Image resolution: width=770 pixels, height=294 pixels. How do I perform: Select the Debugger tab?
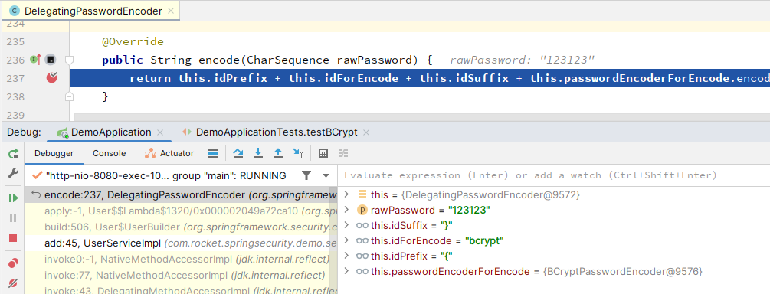[54, 153]
